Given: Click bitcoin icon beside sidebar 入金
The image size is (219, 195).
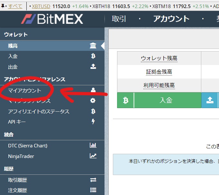Looking at the screenshot, I should tap(93, 56).
